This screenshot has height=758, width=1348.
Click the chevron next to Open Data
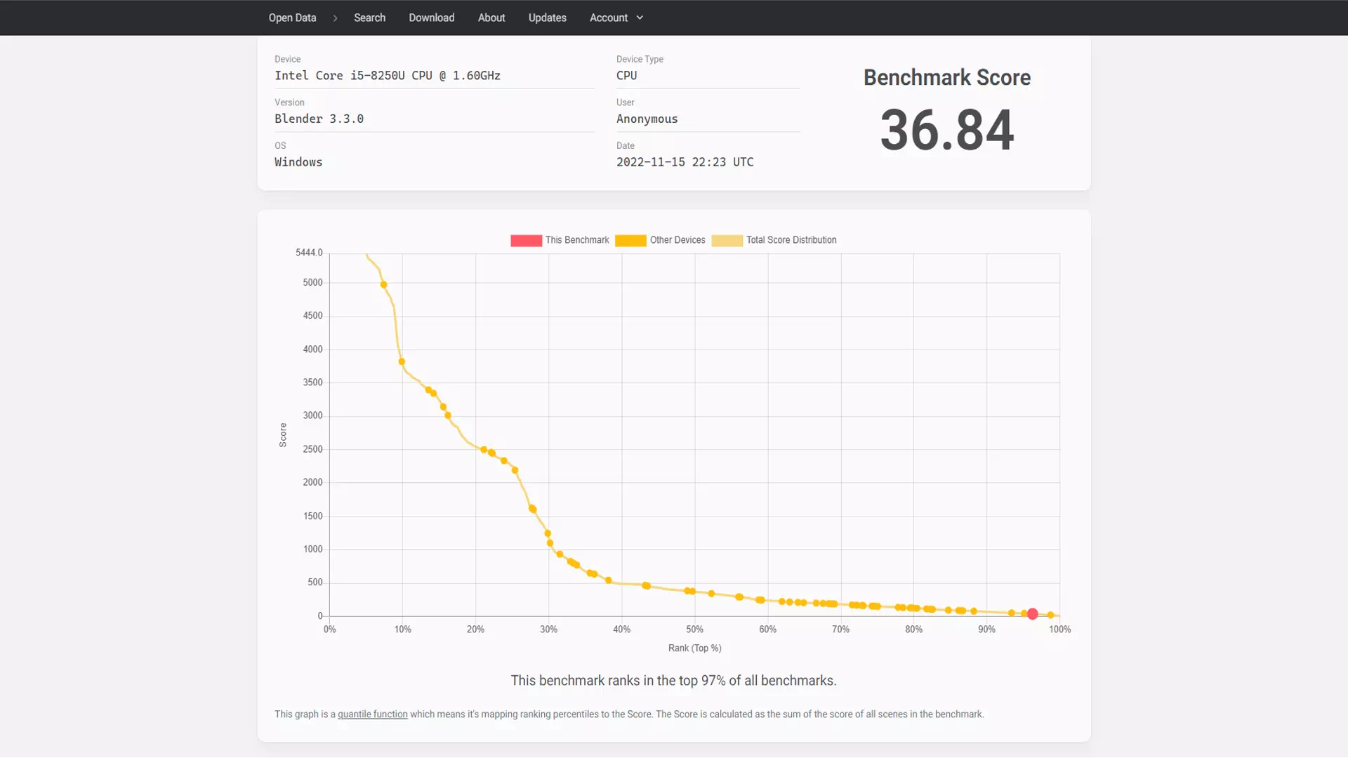[x=335, y=18]
